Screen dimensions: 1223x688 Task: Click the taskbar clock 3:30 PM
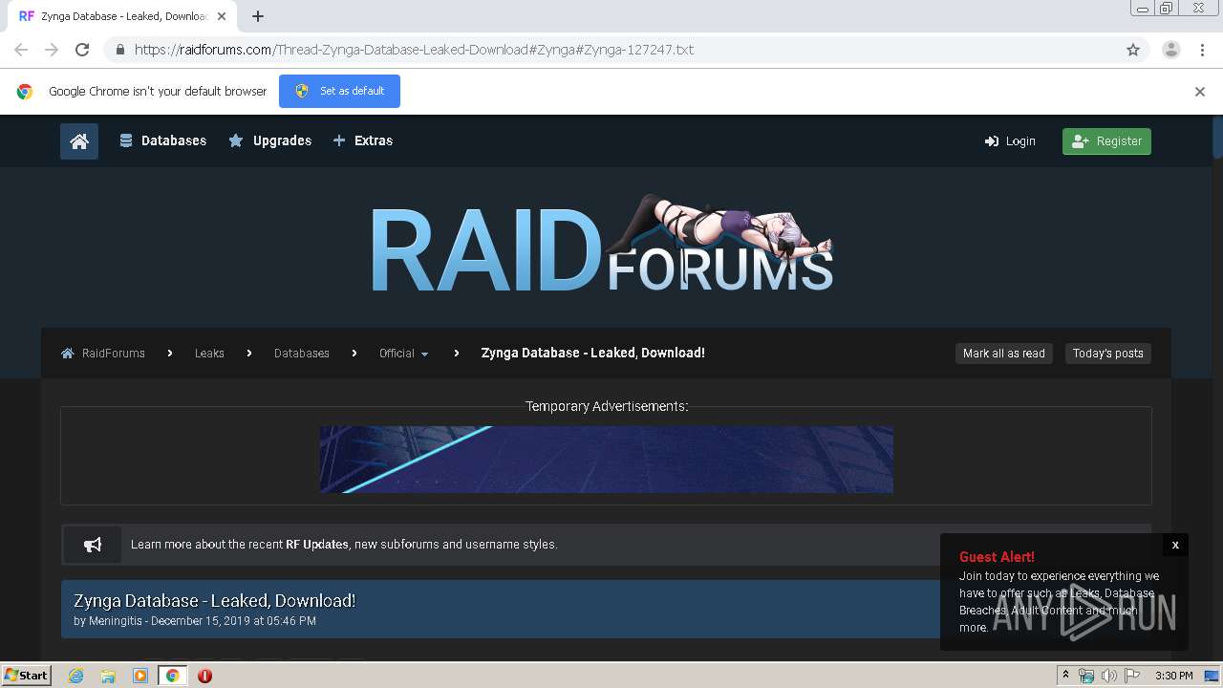point(1174,676)
